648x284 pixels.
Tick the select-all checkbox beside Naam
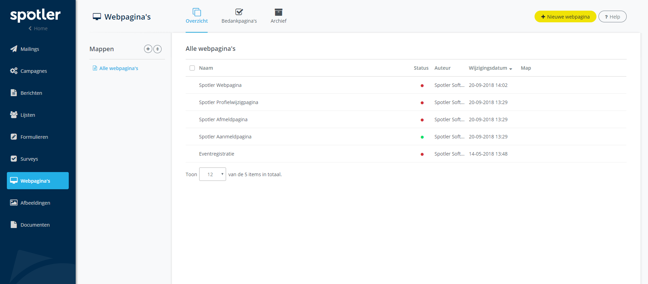click(192, 68)
